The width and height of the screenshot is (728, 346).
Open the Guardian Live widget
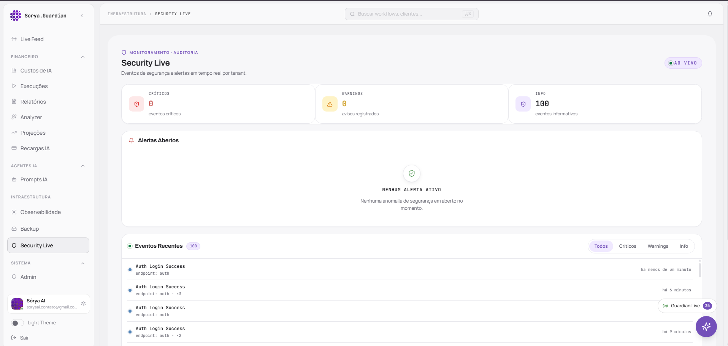(687, 306)
